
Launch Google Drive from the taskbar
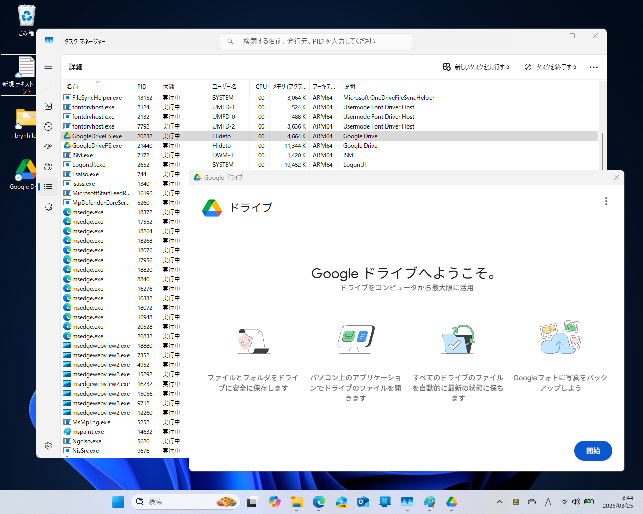point(451,501)
